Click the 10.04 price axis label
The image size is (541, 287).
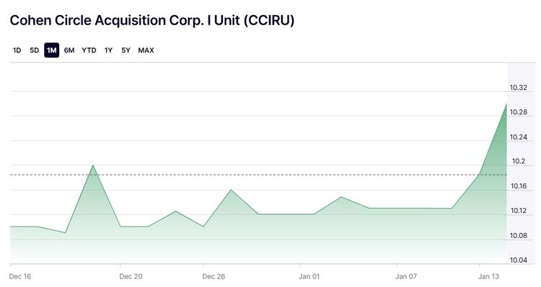click(519, 260)
